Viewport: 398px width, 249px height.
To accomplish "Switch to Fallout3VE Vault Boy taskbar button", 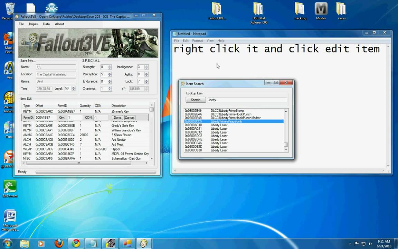I will (144, 243).
